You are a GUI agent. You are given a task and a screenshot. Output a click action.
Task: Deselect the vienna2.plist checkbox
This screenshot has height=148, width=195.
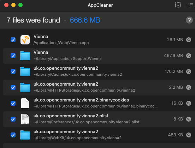[x=13, y=119]
